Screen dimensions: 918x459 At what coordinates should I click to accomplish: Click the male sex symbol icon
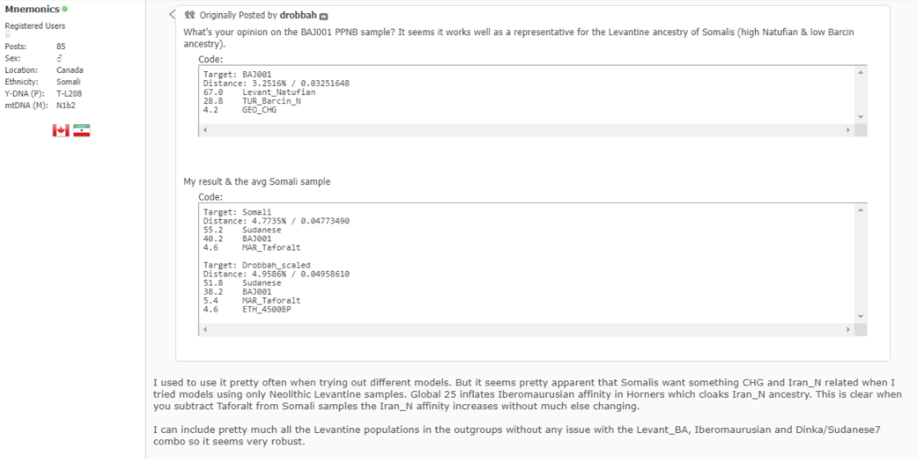(59, 59)
